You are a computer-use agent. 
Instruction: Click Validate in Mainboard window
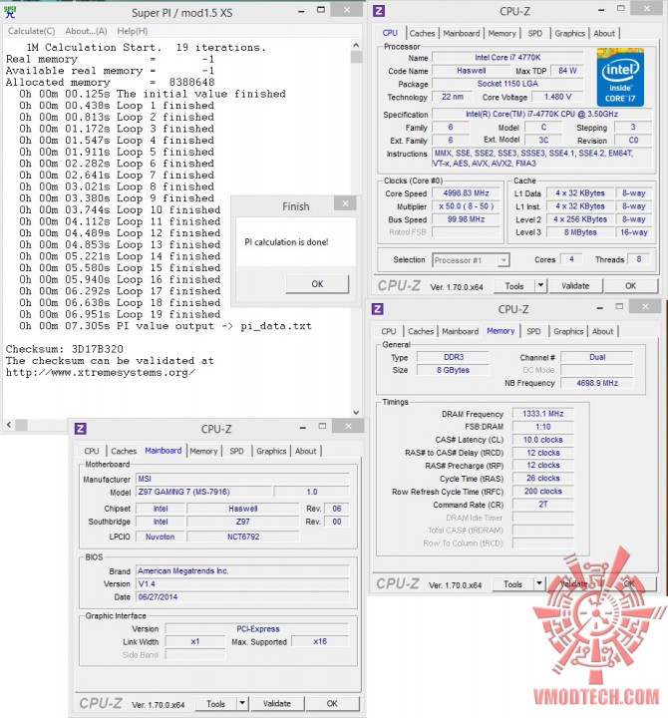276,704
